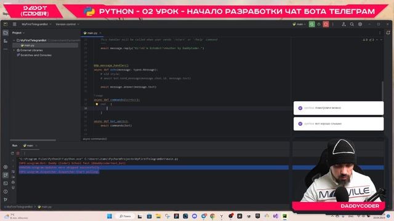
Task: Open the Version Control tool window icon
Action: 6,200
